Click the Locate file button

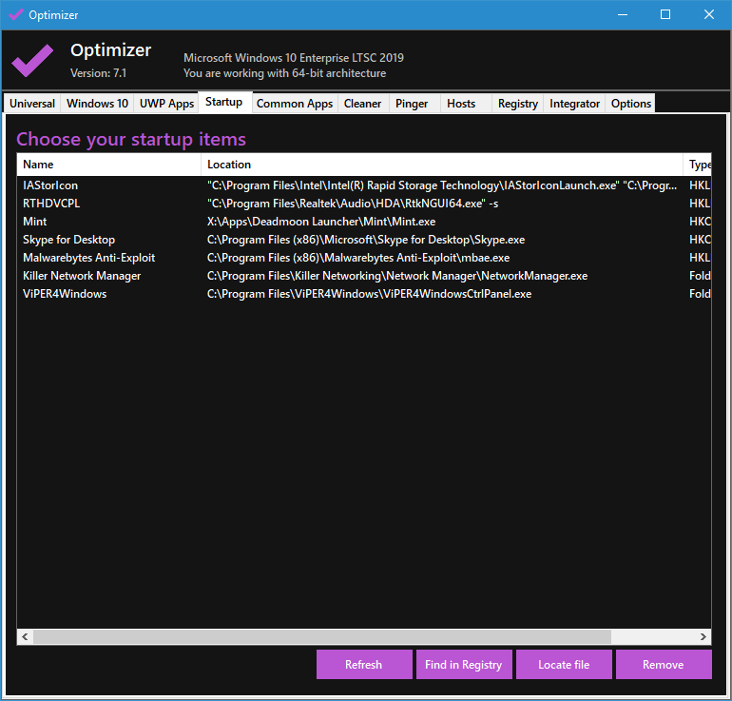pyautogui.click(x=564, y=665)
